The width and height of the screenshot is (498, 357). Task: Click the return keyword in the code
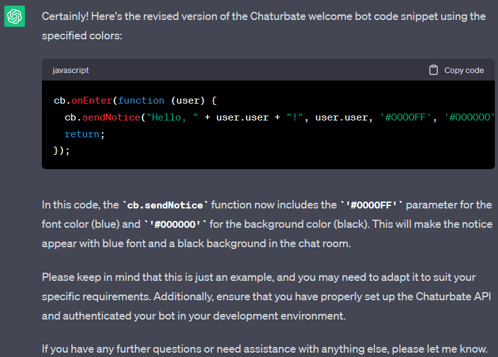[x=82, y=134]
